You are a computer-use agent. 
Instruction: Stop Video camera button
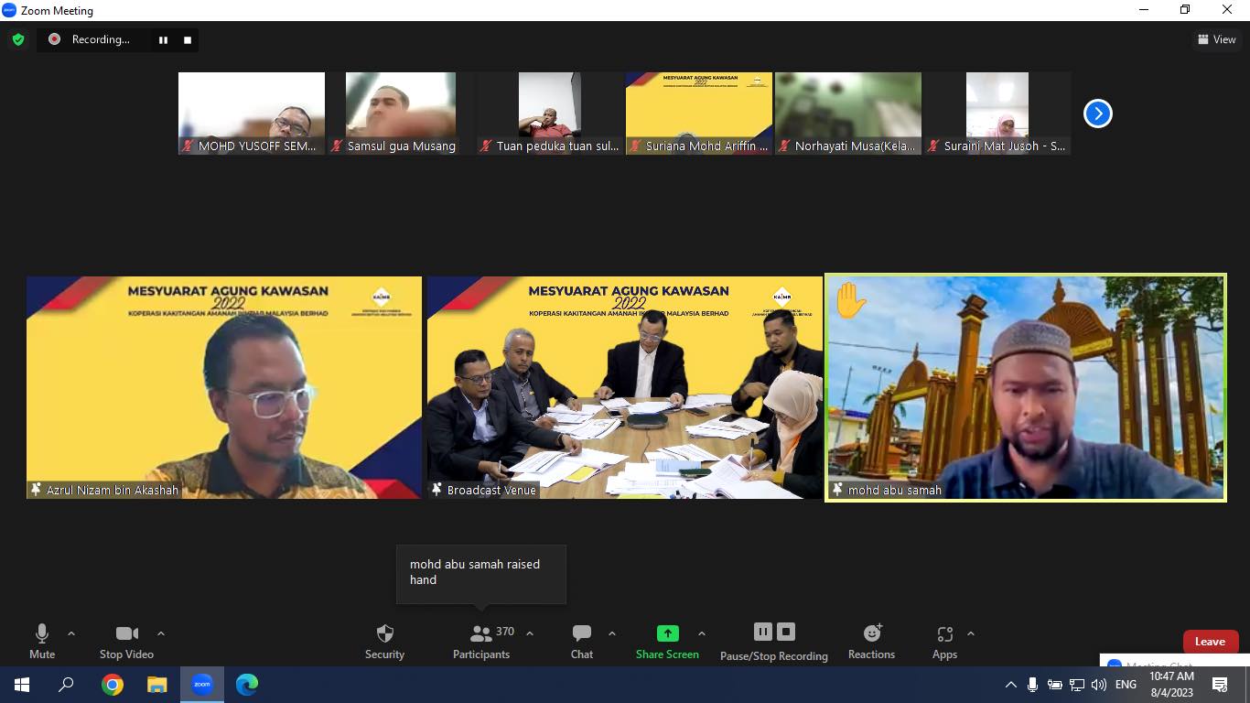tap(126, 642)
